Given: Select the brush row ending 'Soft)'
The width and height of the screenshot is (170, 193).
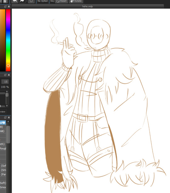Looking at the screenshot, I should [3, 183].
